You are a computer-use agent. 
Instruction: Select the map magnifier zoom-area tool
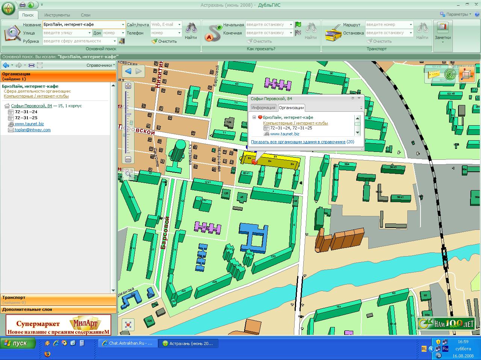(x=129, y=174)
